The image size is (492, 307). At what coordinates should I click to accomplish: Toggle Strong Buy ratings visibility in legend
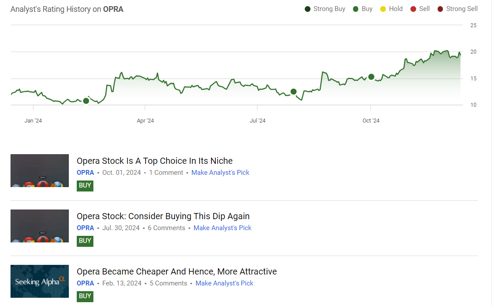(324, 8)
